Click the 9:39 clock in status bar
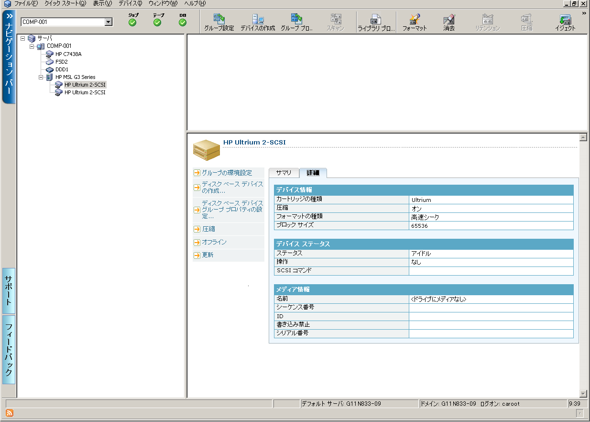Image resolution: width=590 pixels, height=422 pixels. 574,404
